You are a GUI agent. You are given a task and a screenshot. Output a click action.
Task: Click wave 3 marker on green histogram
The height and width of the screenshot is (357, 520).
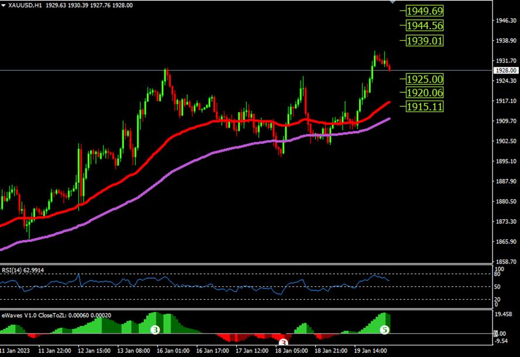(155, 330)
